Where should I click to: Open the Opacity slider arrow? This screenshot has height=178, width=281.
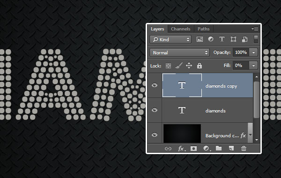(x=253, y=52)
